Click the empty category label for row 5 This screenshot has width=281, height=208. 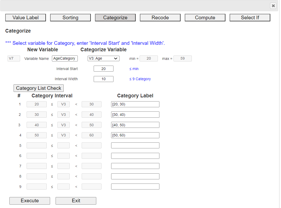tap(135, 146)
